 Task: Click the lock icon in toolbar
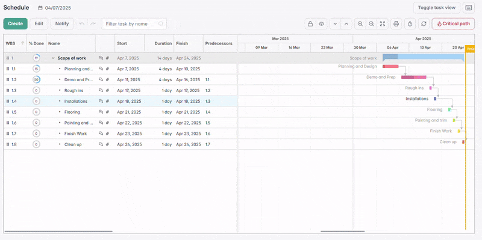(x=310, y=23)
